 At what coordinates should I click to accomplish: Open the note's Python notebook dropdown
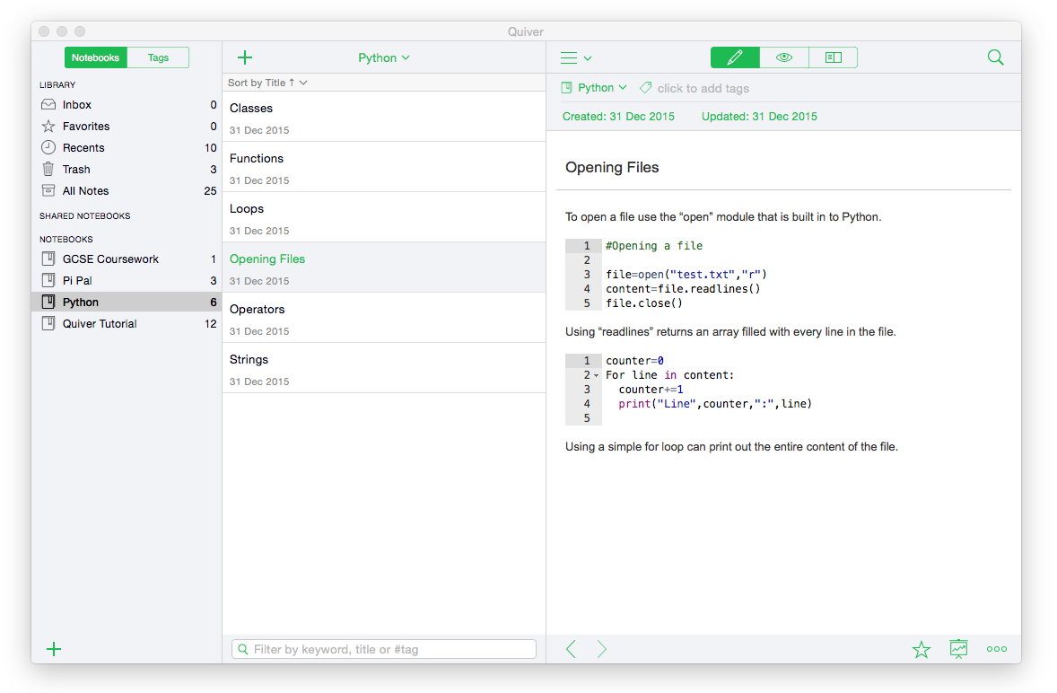(602, 88)
